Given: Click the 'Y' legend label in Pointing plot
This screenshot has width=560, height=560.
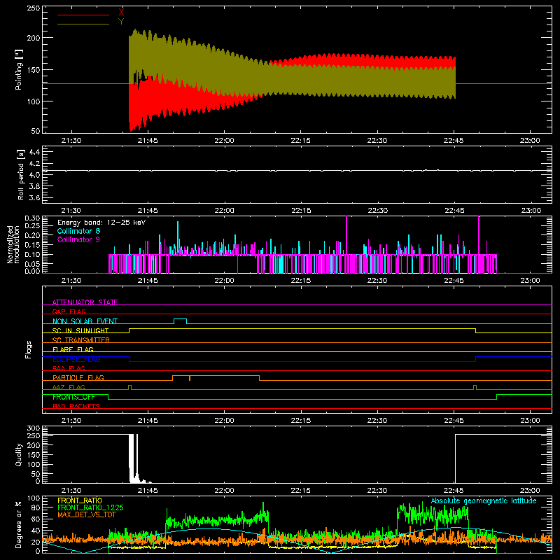Looking at the screenshot, I should click(121, 22).
